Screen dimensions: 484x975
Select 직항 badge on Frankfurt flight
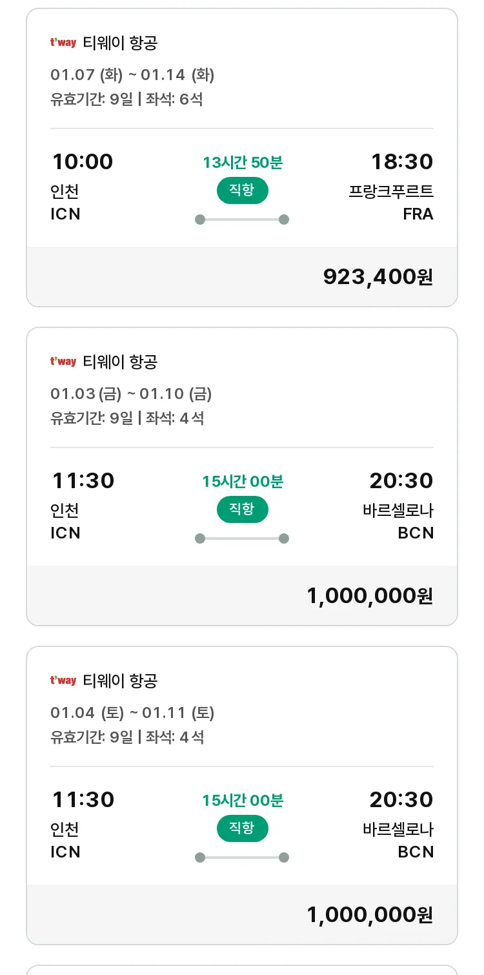point(242,190)
